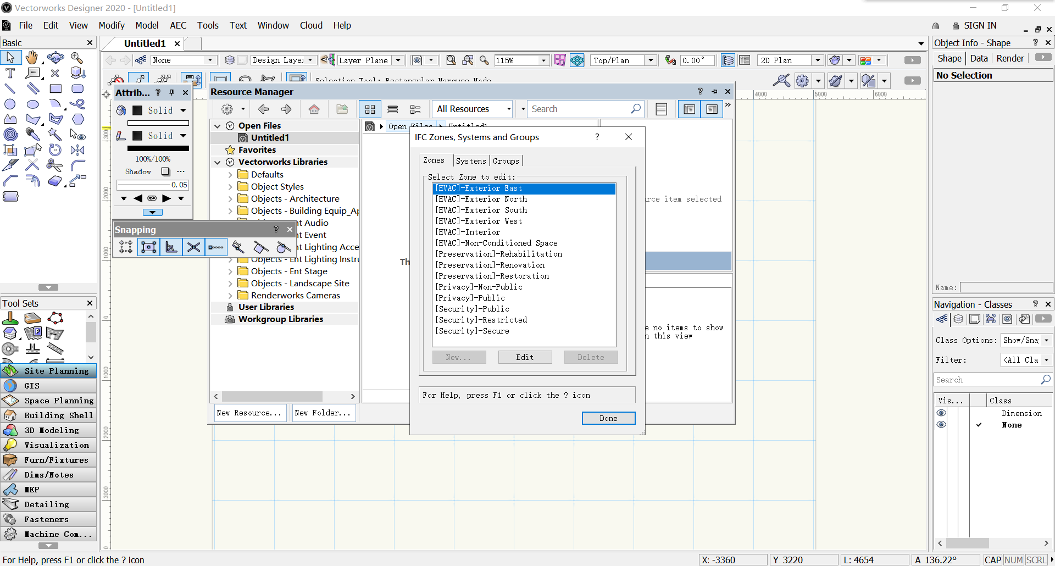Toggle the active-class check mark beside None
This screenshot has height=566, width=1055.
tap(979, 425)
